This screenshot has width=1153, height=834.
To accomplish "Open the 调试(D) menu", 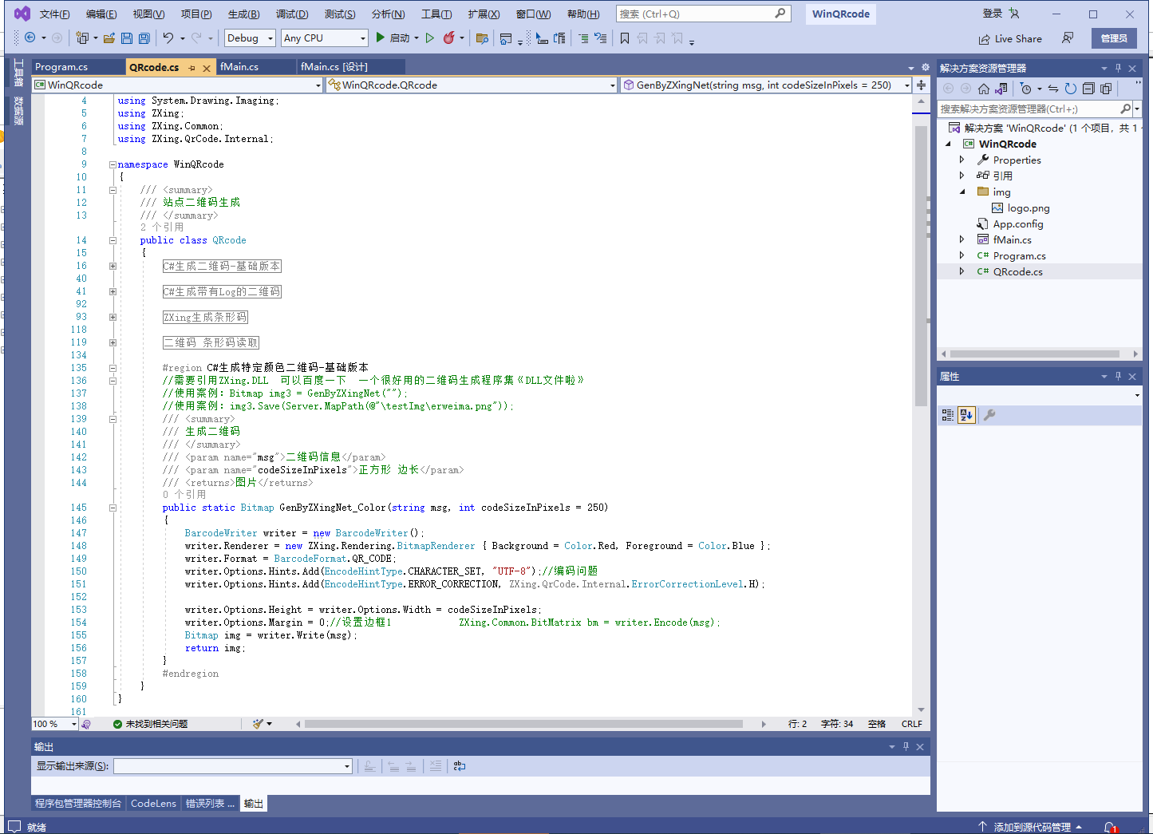I will pos(291,14).
